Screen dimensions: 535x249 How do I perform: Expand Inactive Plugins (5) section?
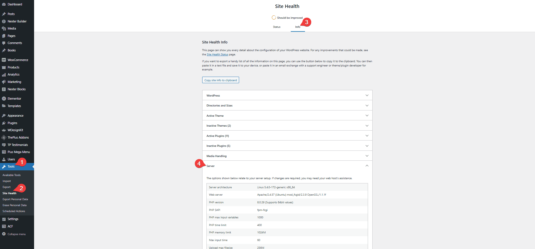click(287, 146)
